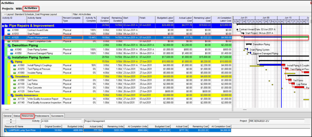Click the Project Management green Gantt bar
This screenshot has height=137, width=312.
click(295, 37)
